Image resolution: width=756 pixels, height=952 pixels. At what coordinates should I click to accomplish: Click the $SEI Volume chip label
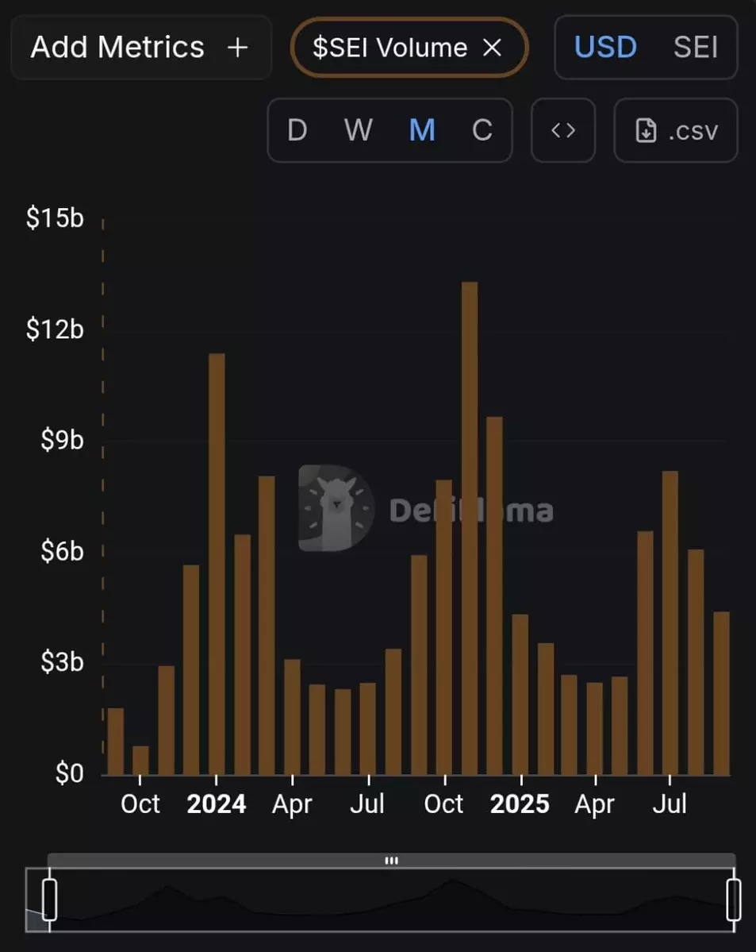tap(390, 48)
